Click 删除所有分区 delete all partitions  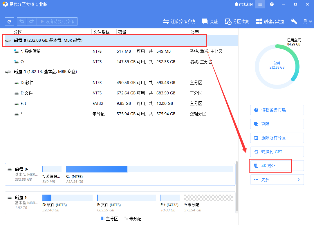[277, 138]
